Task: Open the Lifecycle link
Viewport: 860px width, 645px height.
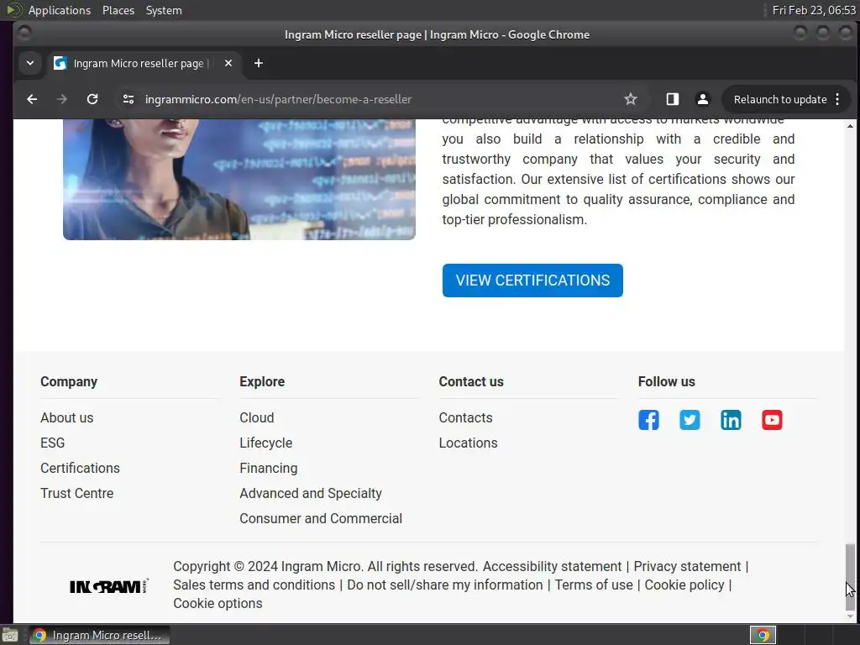Action: [266, 443]
